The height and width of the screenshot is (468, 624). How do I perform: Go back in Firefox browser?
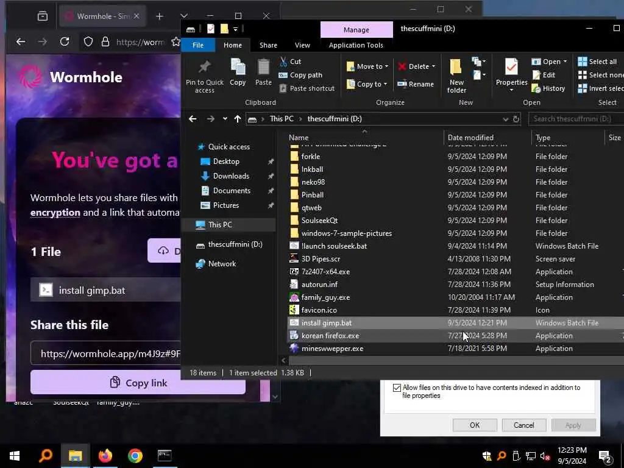21,41
